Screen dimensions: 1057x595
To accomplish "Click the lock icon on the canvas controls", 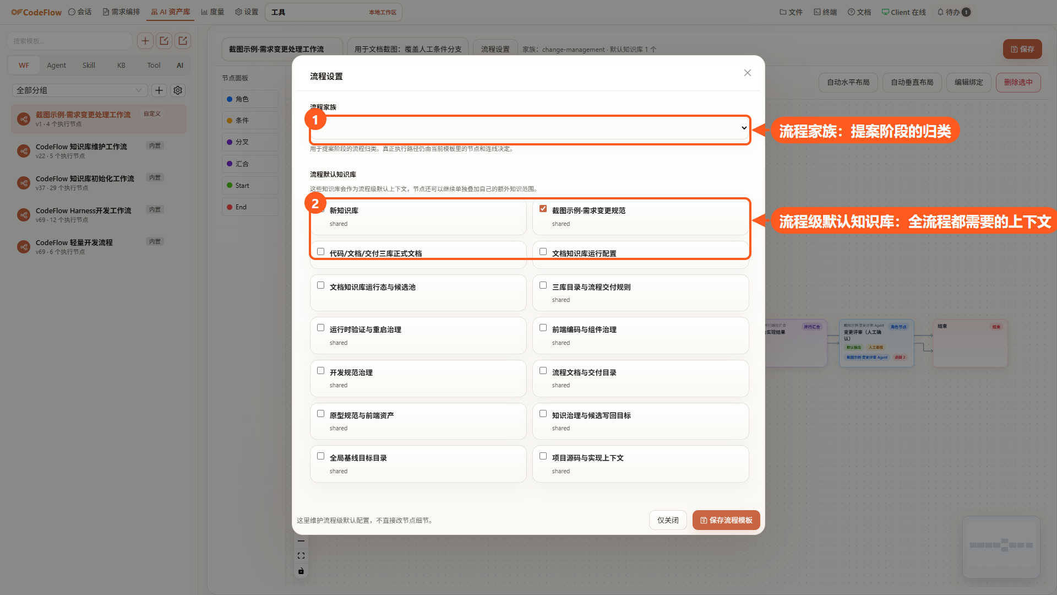I will point(301,571).
